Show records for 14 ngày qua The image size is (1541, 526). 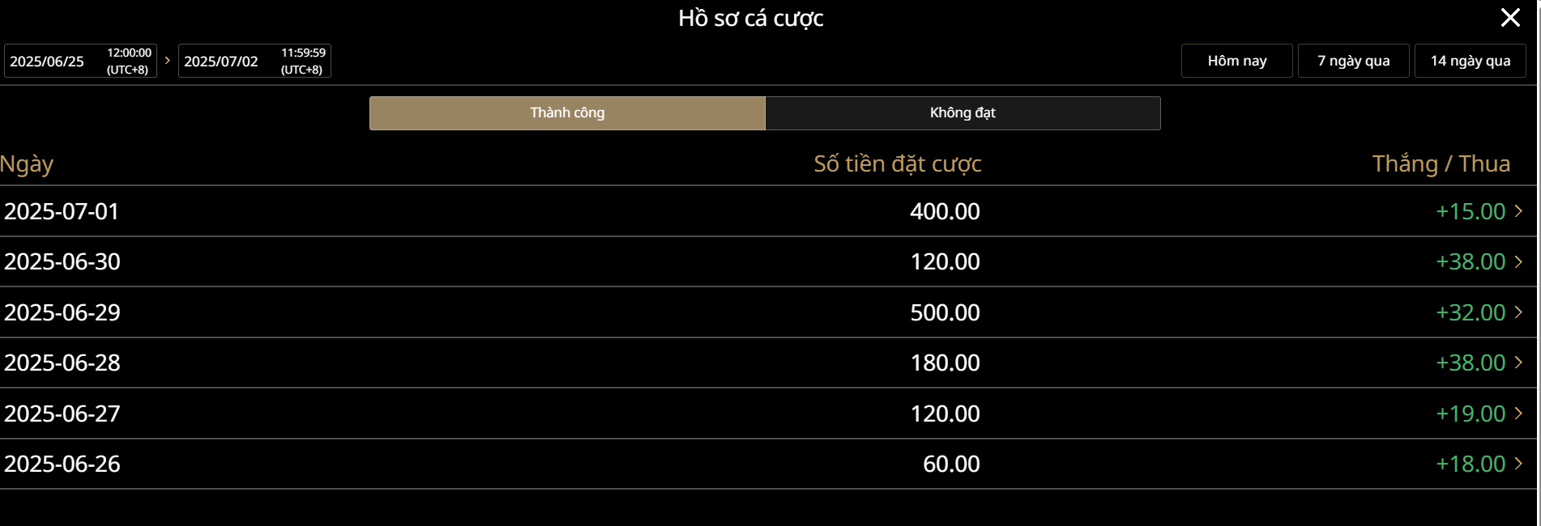pos(1470,61)
